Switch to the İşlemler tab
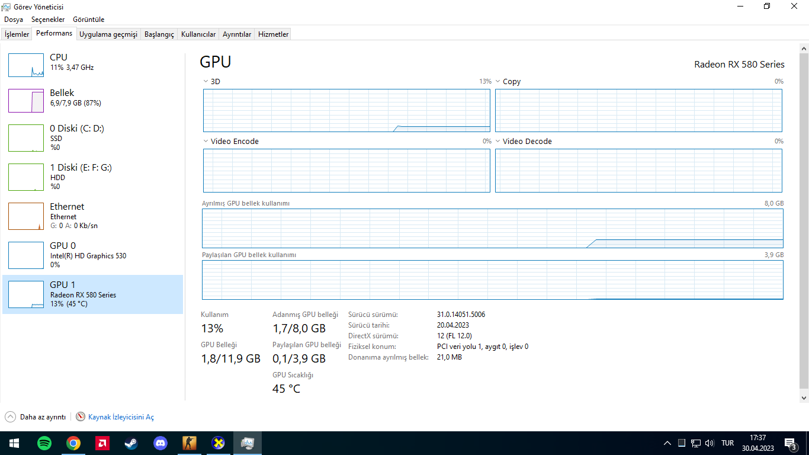 (17, 34)
